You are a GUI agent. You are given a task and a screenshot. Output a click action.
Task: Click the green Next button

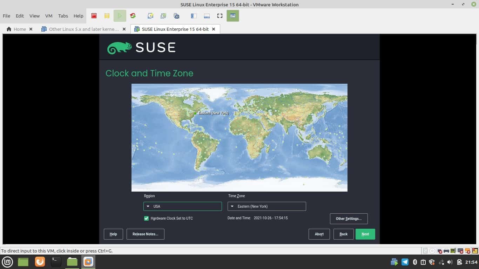pos(365,234)
